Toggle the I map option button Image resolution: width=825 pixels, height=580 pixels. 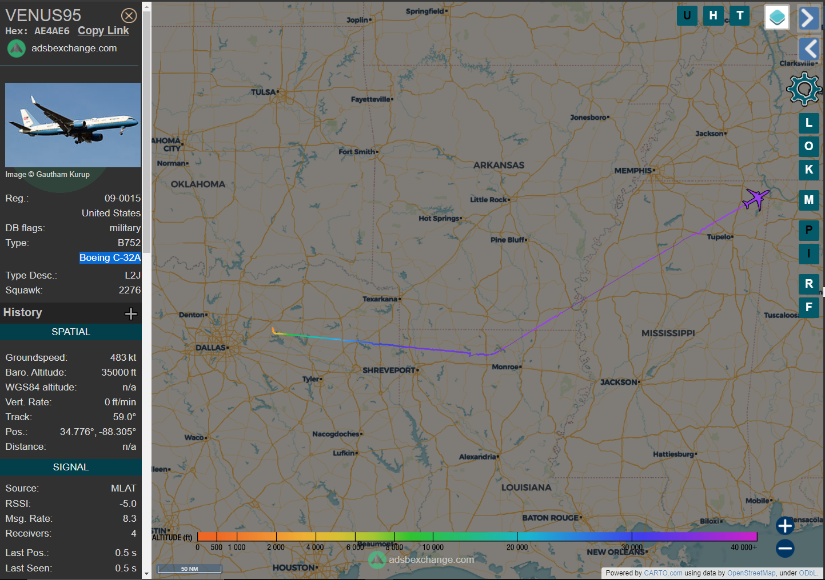tap(808, 253)
